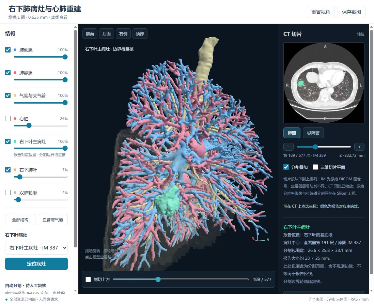Click the blue 肺动脉 color dot
Viewport: 374px width, 304px height.
[15, 50]
